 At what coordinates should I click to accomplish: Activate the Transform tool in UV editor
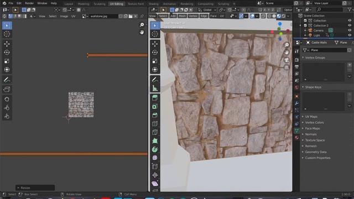click(x=7, y=70)
